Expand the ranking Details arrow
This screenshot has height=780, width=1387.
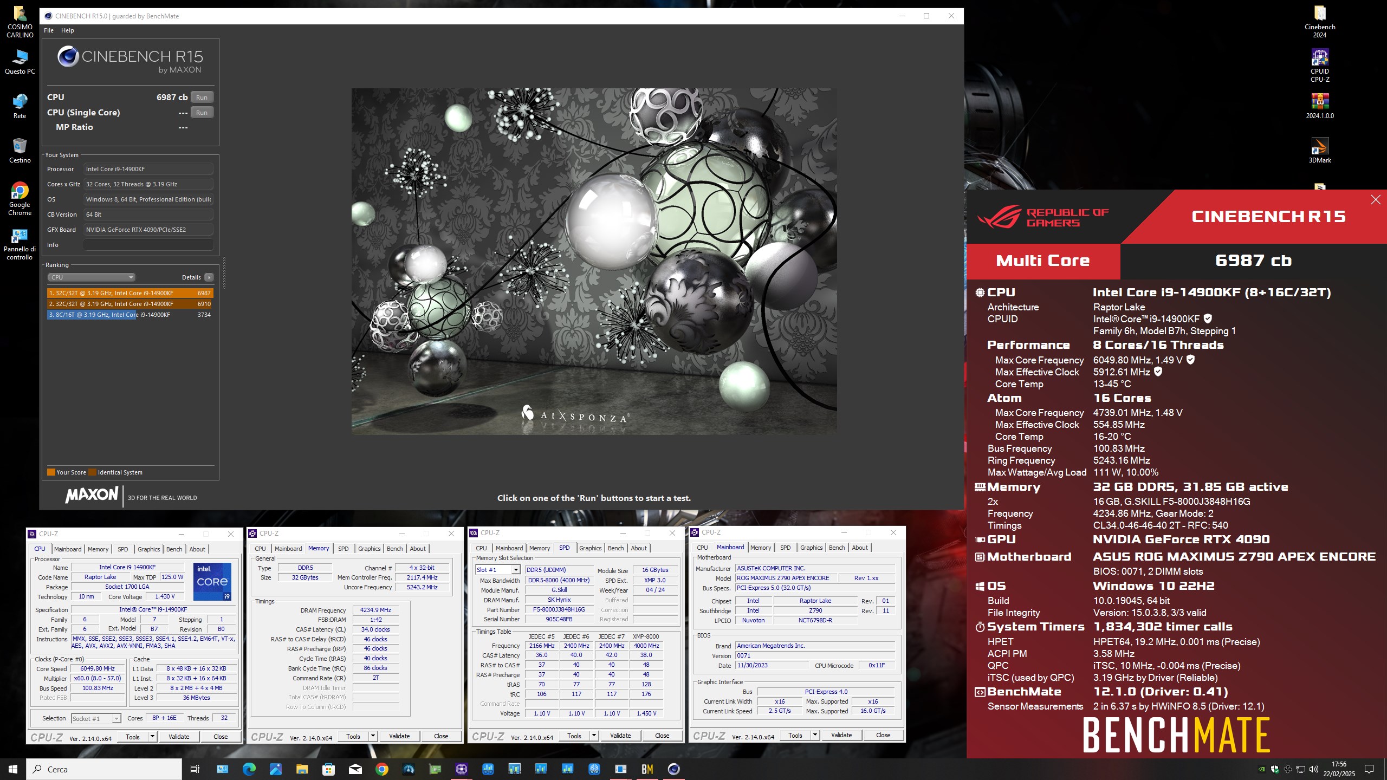(209, 277)
